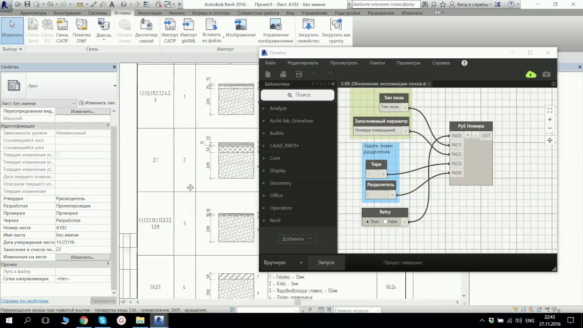Image resolution: width=583 pixels, height=328 pixels.
Task: Click the Dynamo save icon
Action: [x=299, y=74]
